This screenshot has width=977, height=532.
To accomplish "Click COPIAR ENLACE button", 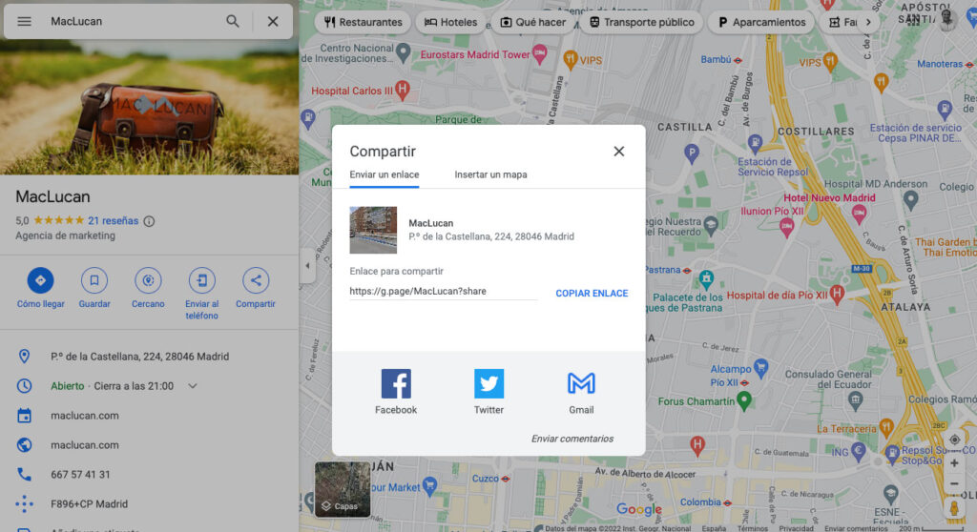I will [x=592, y=294].
